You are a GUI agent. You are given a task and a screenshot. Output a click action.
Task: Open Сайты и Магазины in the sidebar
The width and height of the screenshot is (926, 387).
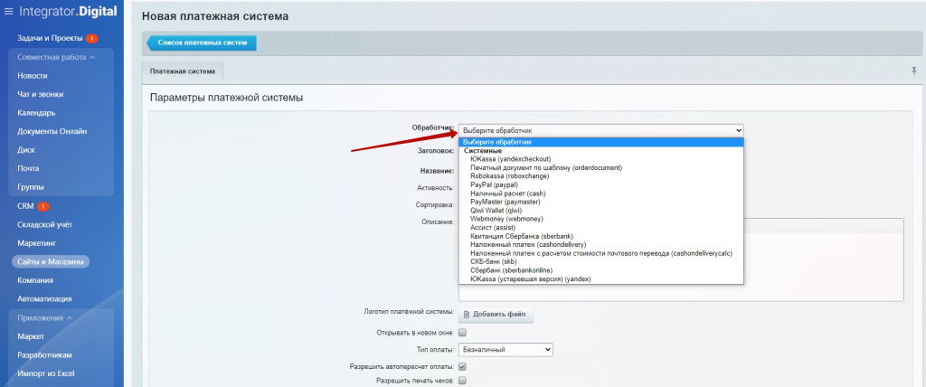point(51,261)
